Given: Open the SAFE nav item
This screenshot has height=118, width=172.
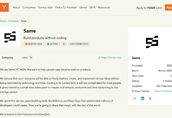Looking at the screenshot, I should 92,7.
